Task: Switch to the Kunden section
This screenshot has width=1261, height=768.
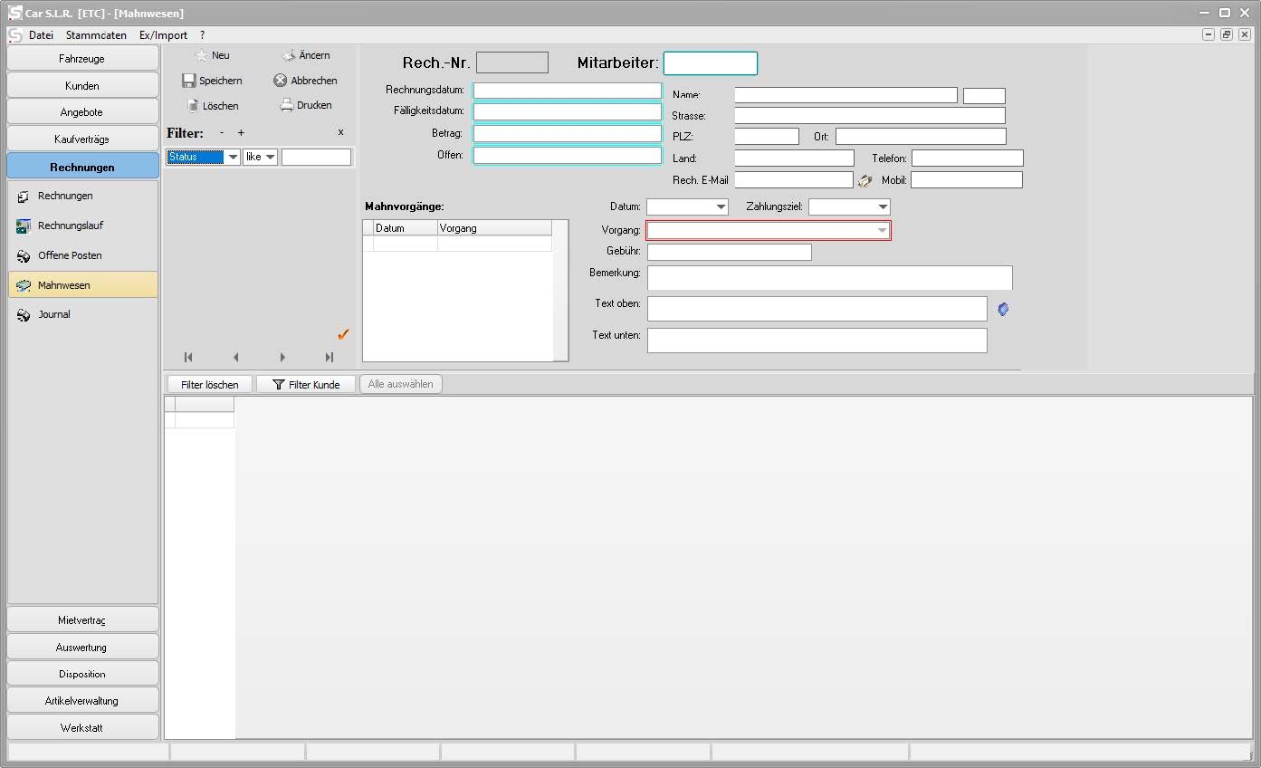Action: coord(82,85)
